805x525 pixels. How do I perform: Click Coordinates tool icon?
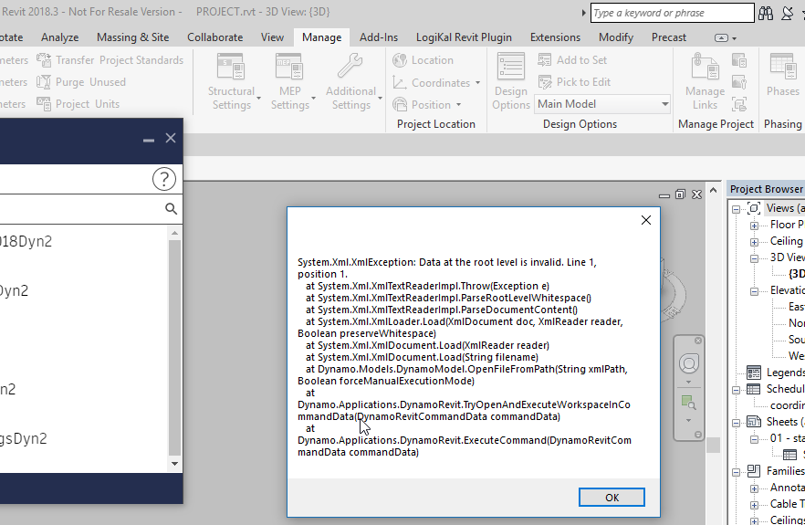[400, 82]
